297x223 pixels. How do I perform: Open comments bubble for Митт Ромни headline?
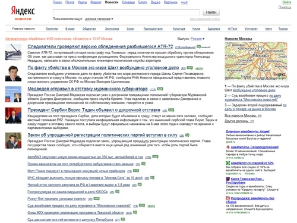pos(136,171)
